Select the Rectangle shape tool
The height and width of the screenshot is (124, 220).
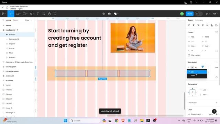tap(24, 14)
